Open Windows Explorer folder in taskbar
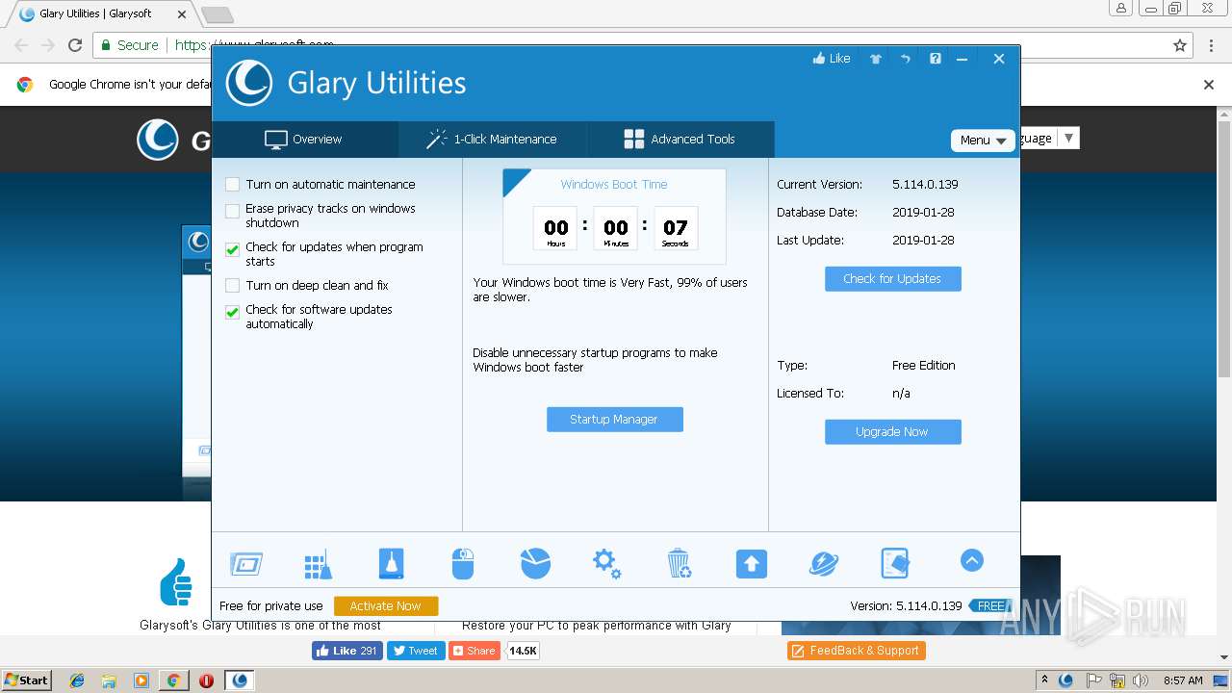 (x=109, y=680)
